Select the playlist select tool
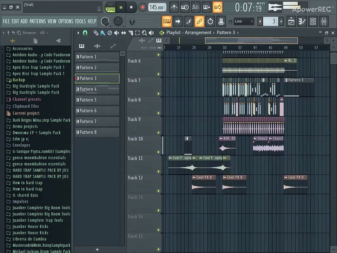Viewport: 337px width, 253px height. coord(137,33)
